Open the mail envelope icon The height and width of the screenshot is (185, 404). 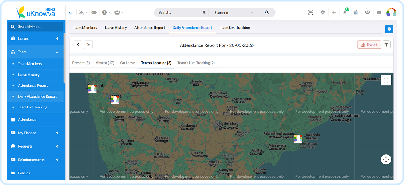point(379,12)
